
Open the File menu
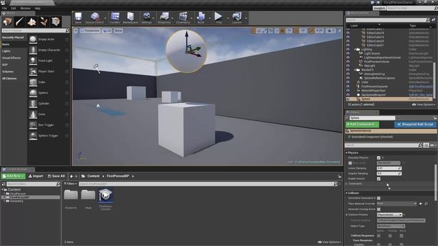tap(5, 8)
